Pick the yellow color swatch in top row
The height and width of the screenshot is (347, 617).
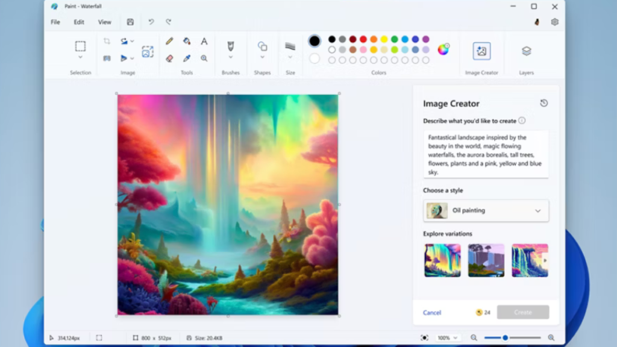[x=384, y=39]
